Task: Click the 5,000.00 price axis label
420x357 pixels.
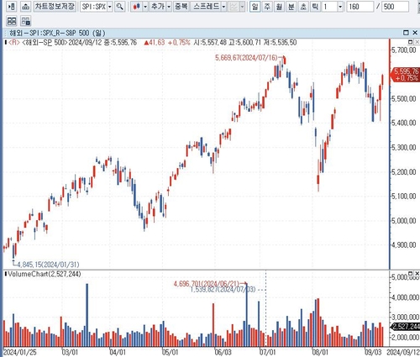Action: [404, 221]
